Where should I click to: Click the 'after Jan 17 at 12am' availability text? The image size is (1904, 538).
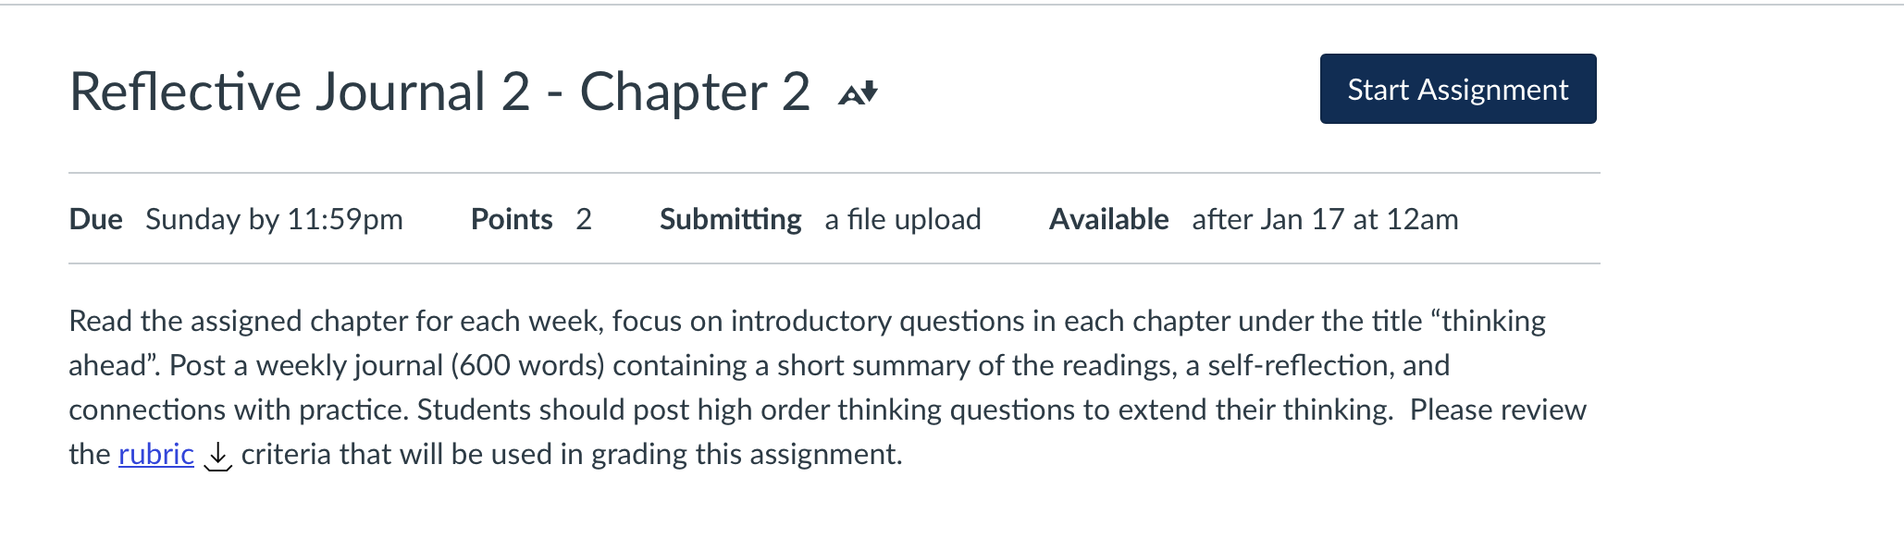[x=1325, y=219]
